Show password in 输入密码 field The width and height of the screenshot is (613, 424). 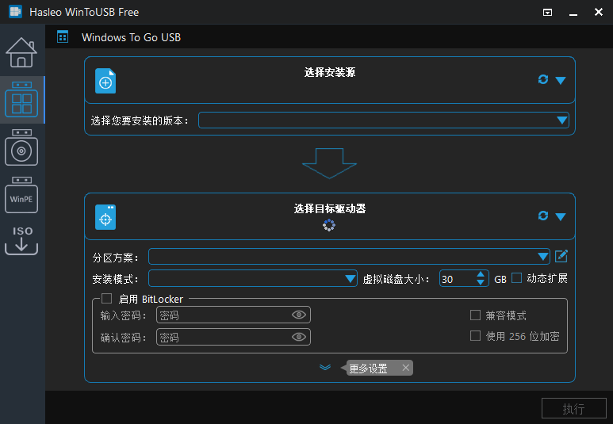pyautogui.click(x=299, y=315)
